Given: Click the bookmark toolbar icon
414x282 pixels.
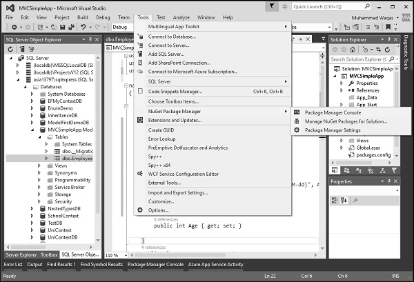Looking at the screenshot, I should pyautogui.click(x=388, y=27).
